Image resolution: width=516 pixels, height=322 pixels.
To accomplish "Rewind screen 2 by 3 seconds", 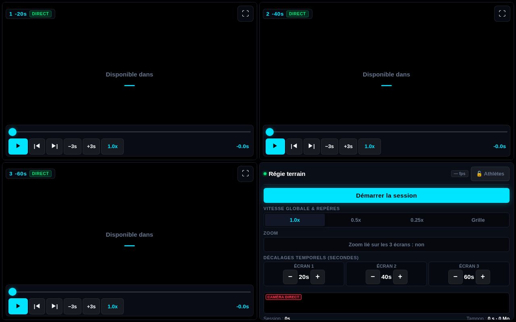I will pyautogui.click(x=329, y=147).
